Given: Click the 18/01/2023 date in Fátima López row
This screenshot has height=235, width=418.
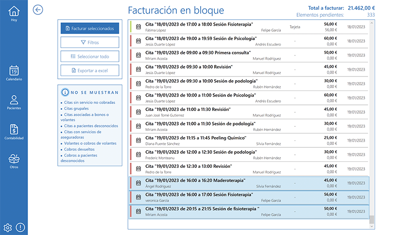Looking at the screenshot, I should click(x=356, y=27).
